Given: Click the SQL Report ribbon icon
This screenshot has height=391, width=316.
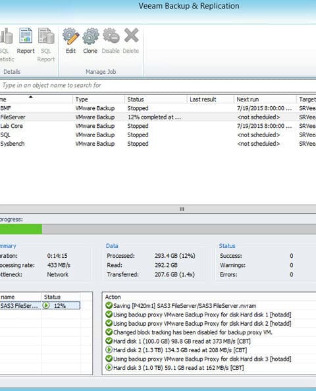Looking at the screenshot, I should pos(46,45).
